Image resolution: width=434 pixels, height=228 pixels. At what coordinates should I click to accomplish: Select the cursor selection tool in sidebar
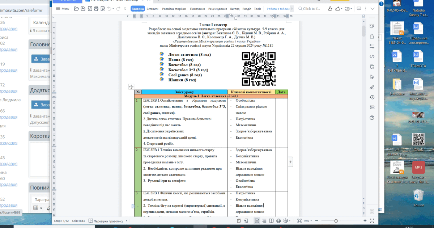[372, 77]
